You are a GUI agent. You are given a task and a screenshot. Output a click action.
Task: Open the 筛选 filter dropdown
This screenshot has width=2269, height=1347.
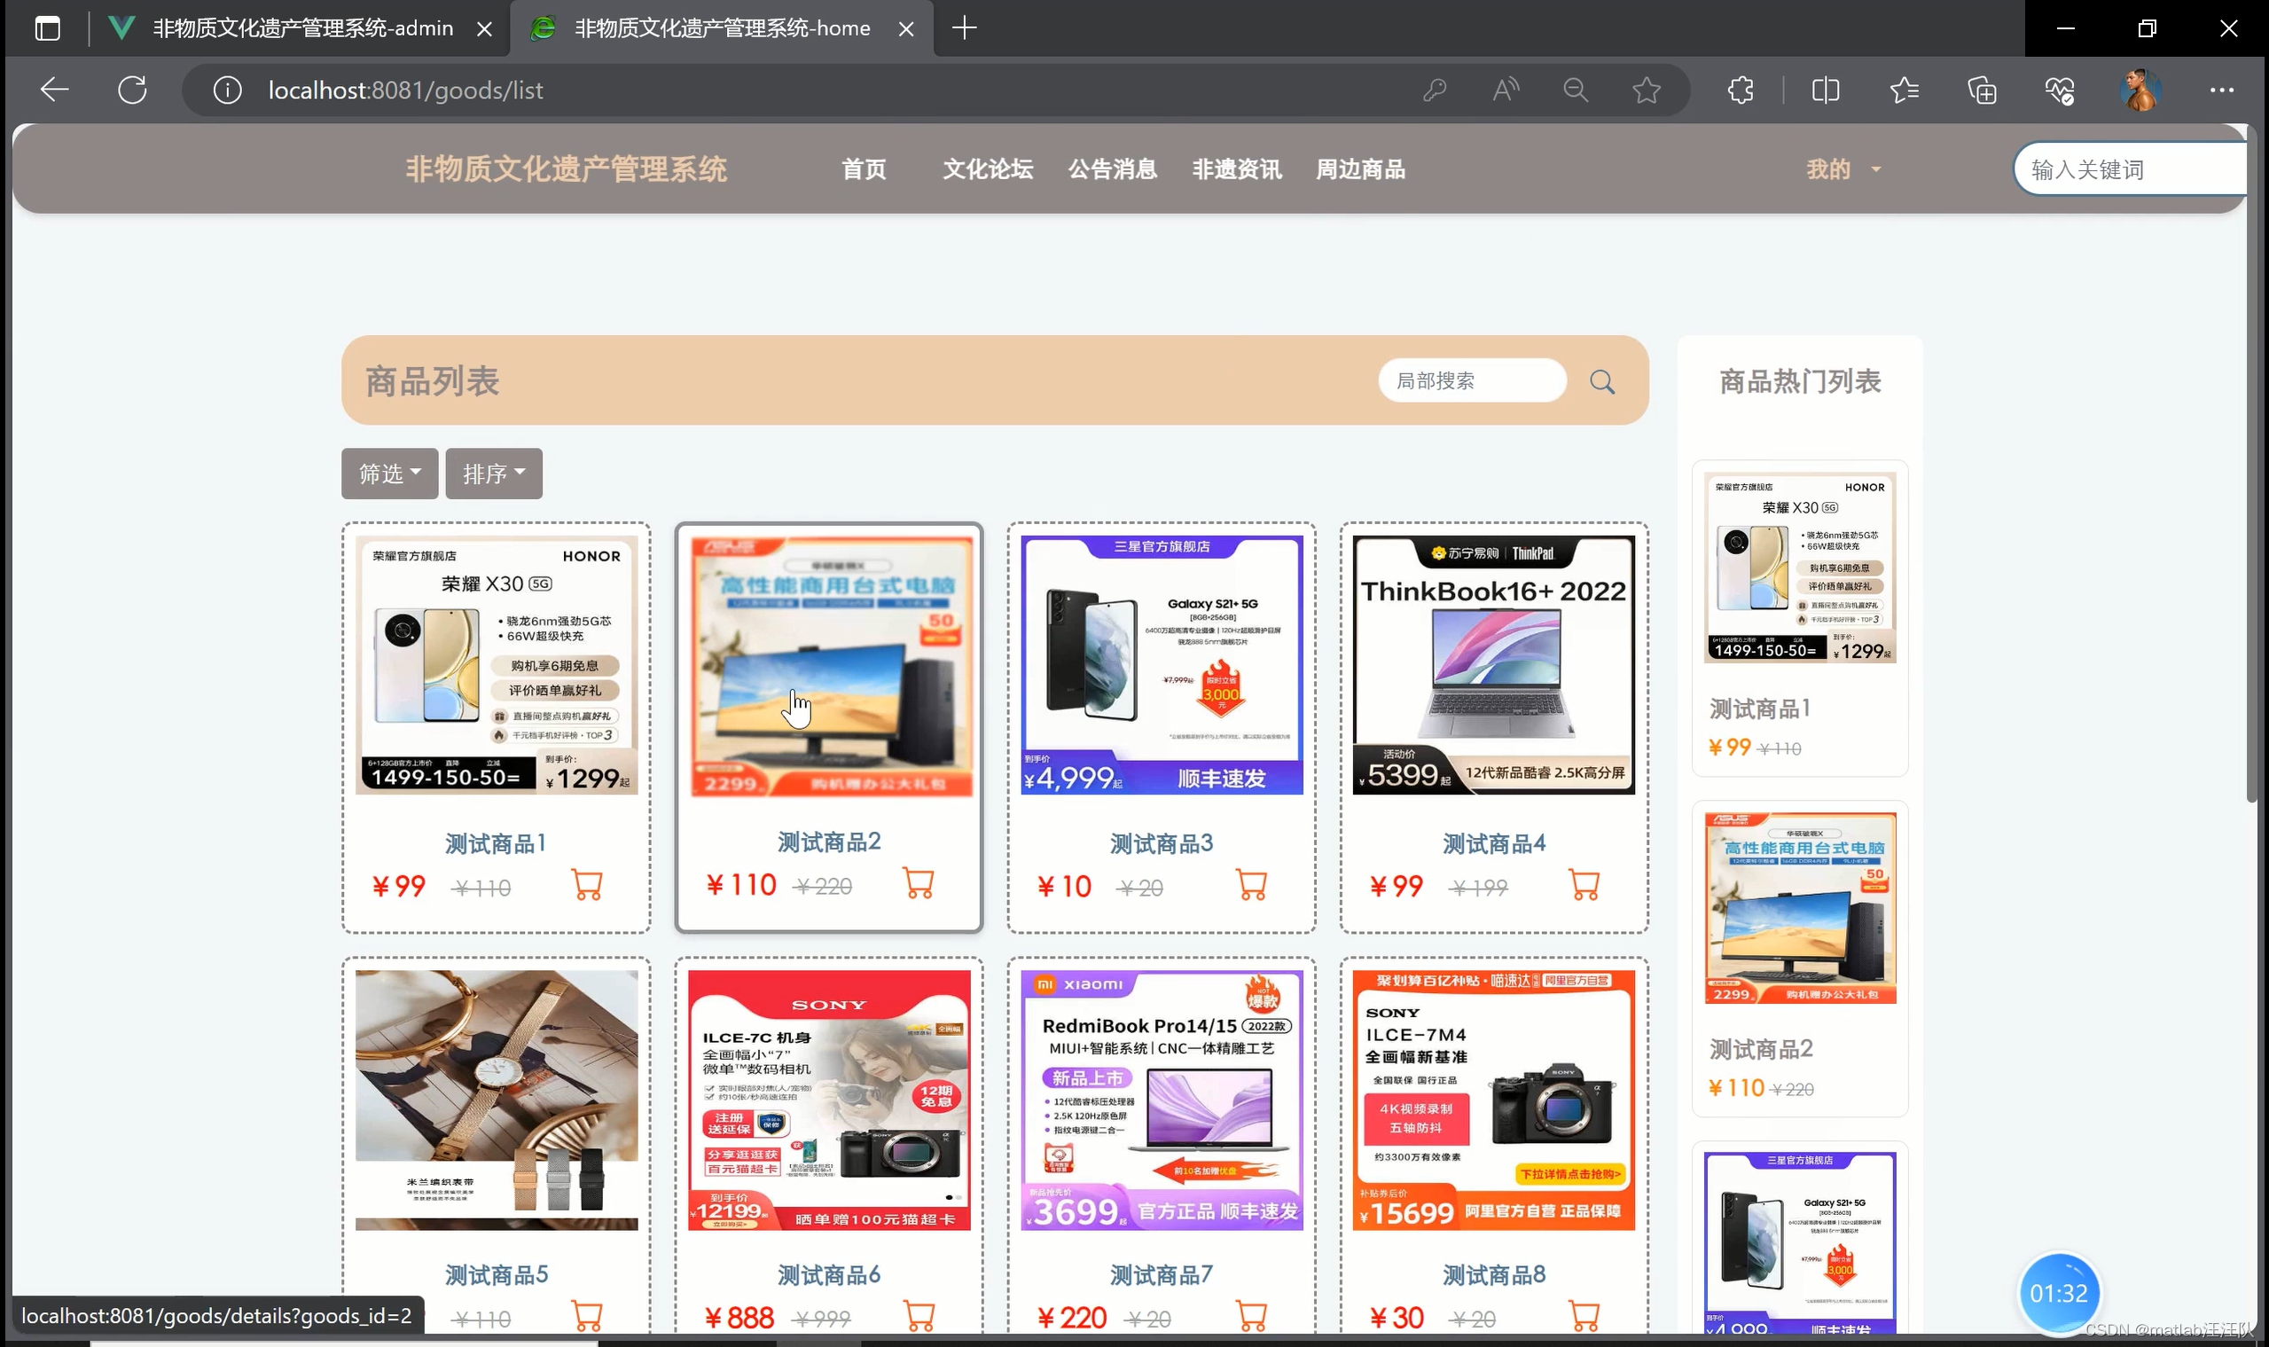point(389,474)
